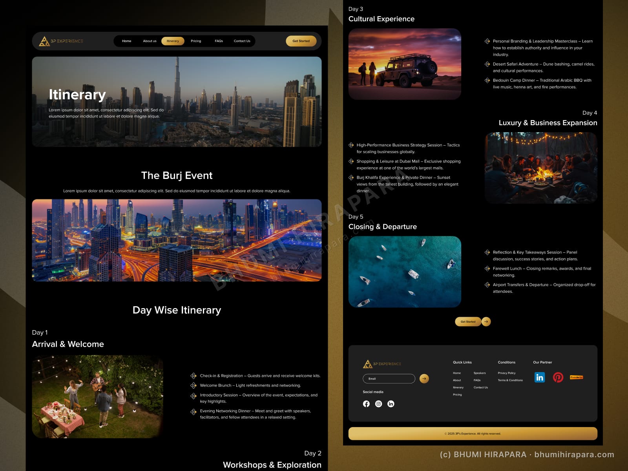Click 'The Burj Event' heading
Screen dimensions: 628x471
click(177, 175)
